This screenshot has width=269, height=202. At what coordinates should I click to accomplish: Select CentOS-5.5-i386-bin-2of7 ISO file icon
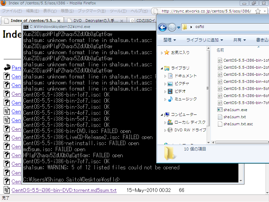click(x=220, y=67)
